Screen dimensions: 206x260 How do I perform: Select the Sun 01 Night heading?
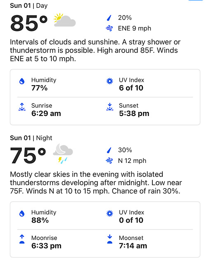point(31,138)
